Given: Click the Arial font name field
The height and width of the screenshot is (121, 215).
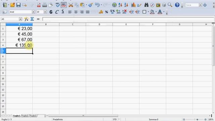Looking at the screenshot, I should tap(20, 12).
